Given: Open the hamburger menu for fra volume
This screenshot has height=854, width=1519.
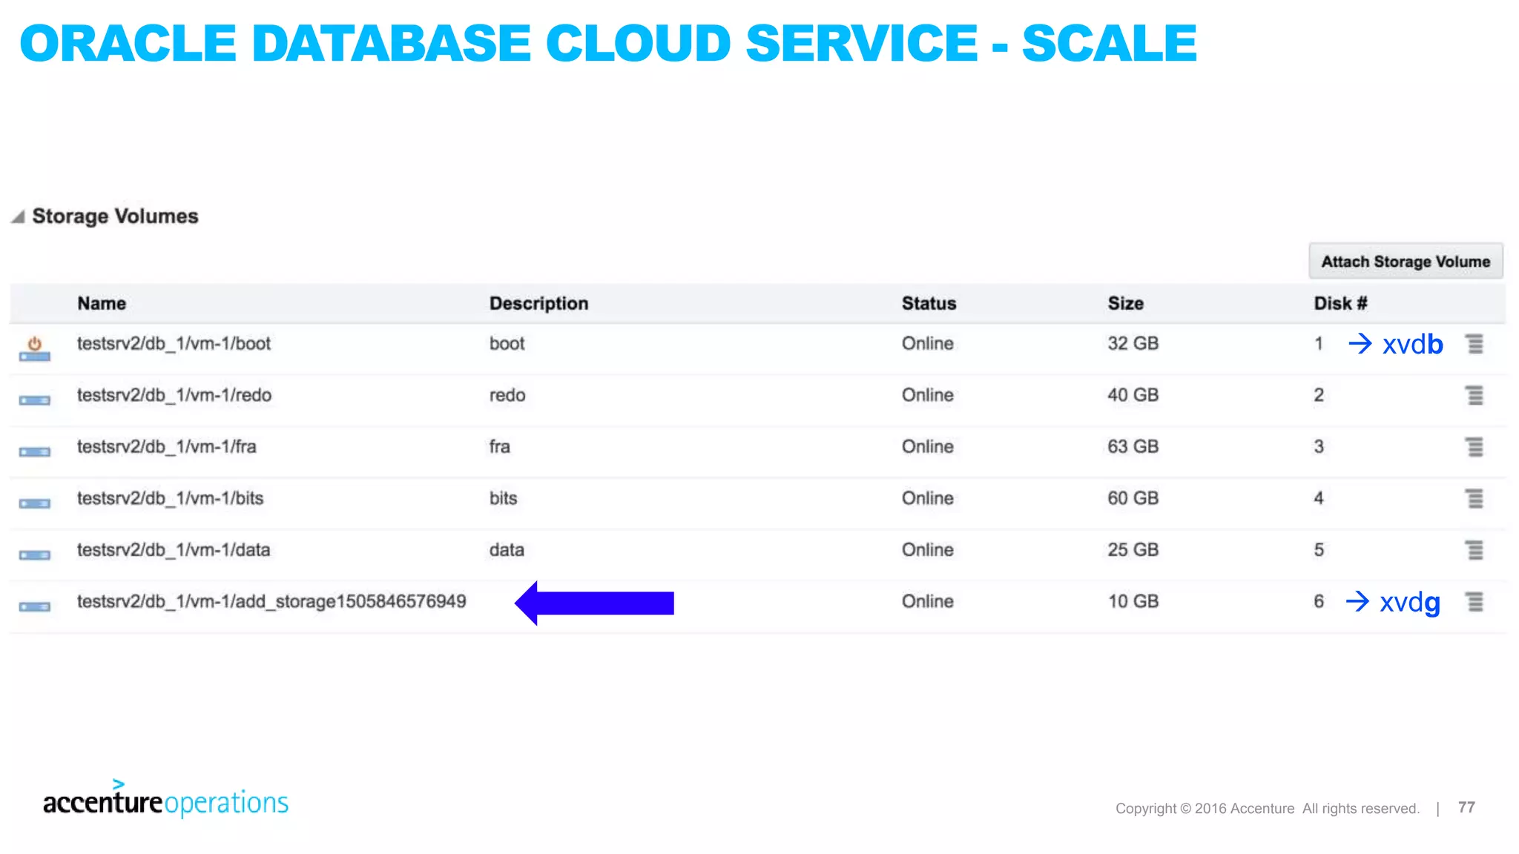Looking at the screenshot, I should [x=1474, y=447].
